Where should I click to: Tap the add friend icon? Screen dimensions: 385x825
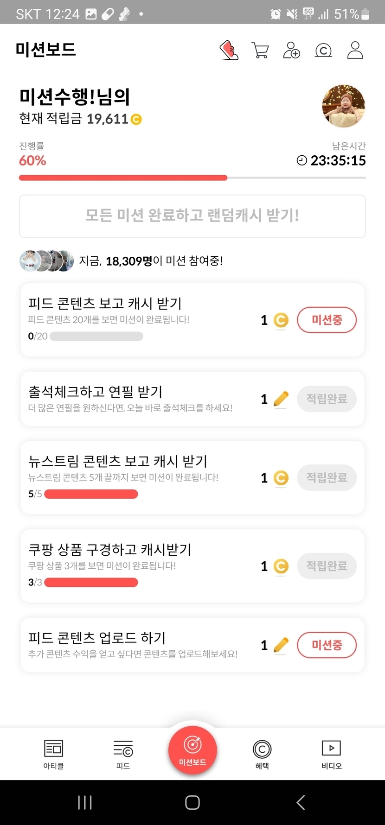point(292,50)
